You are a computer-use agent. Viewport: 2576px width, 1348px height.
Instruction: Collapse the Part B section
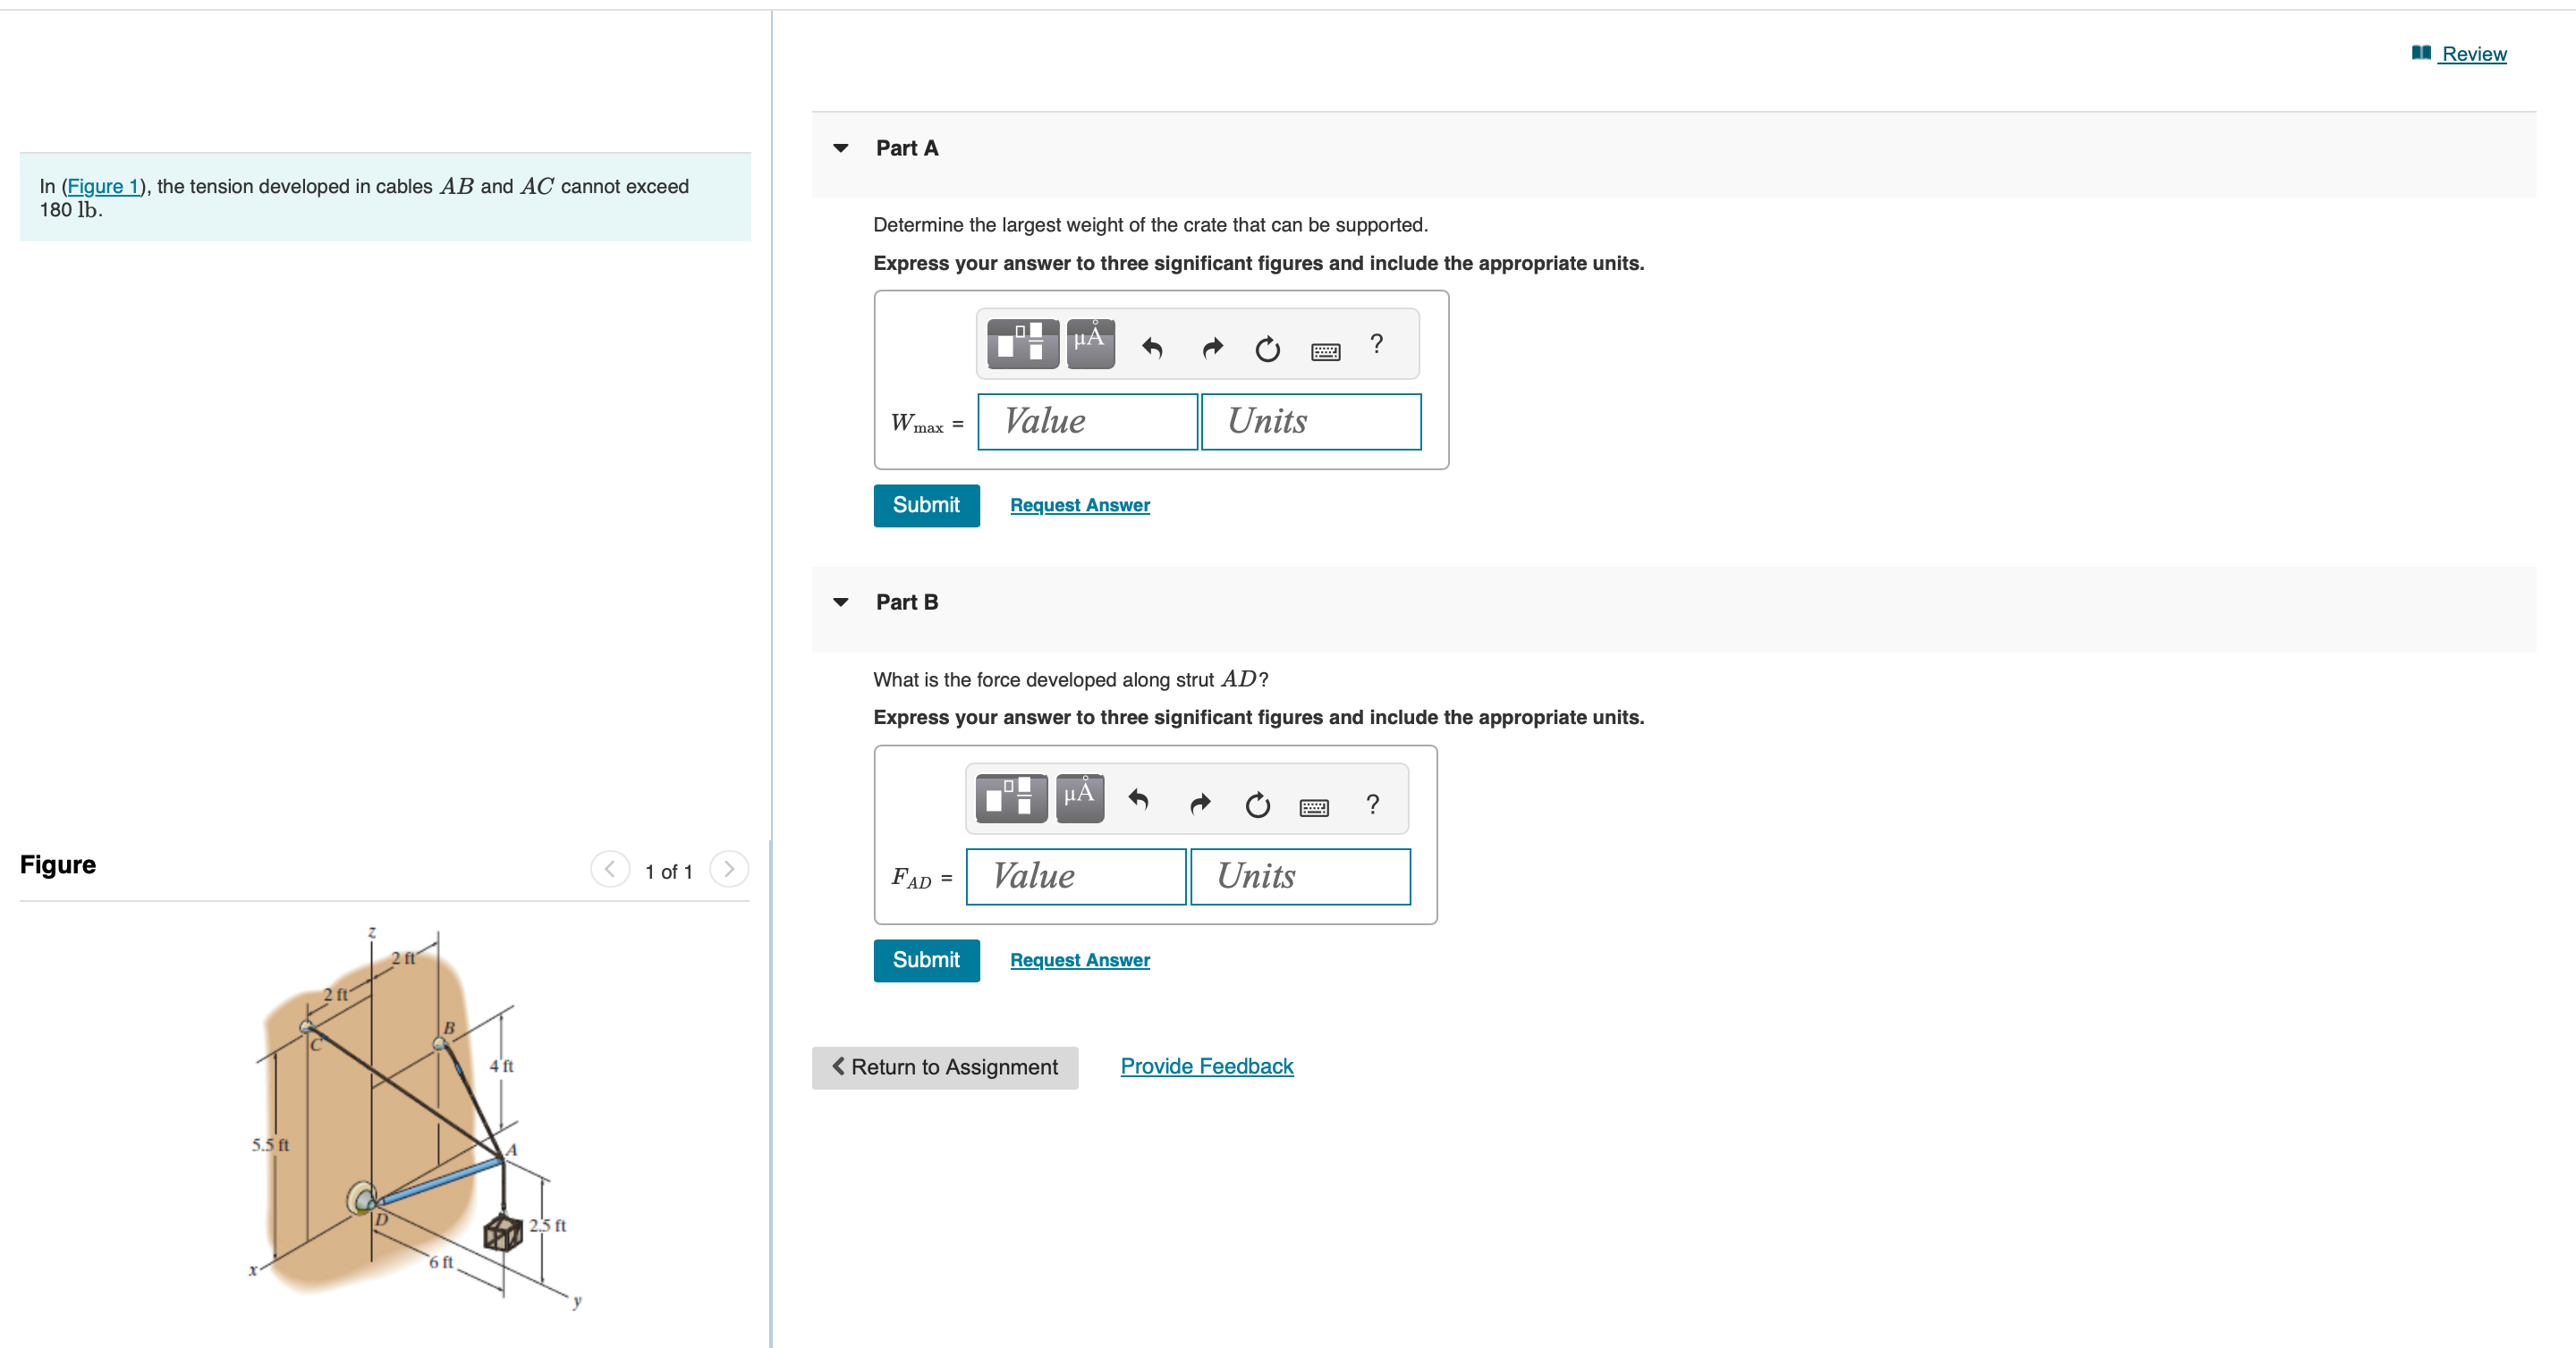(841, 602)
